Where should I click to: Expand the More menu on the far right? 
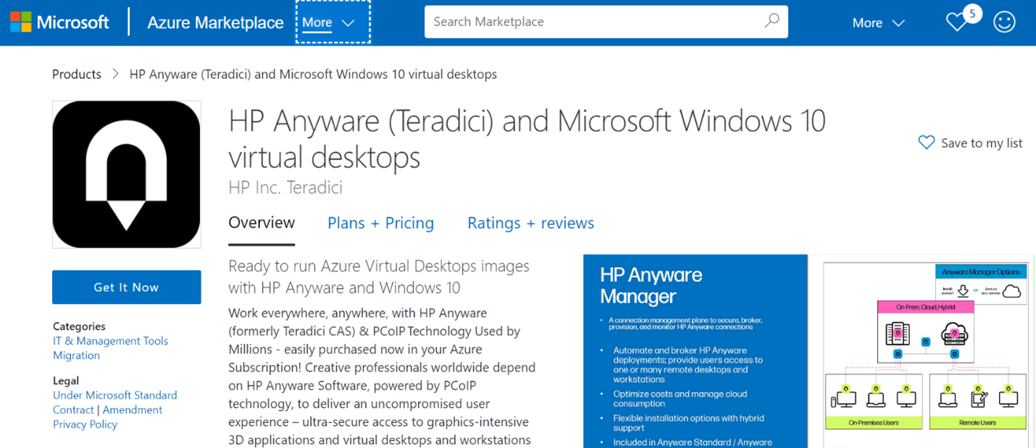click(x=877, y=22)
